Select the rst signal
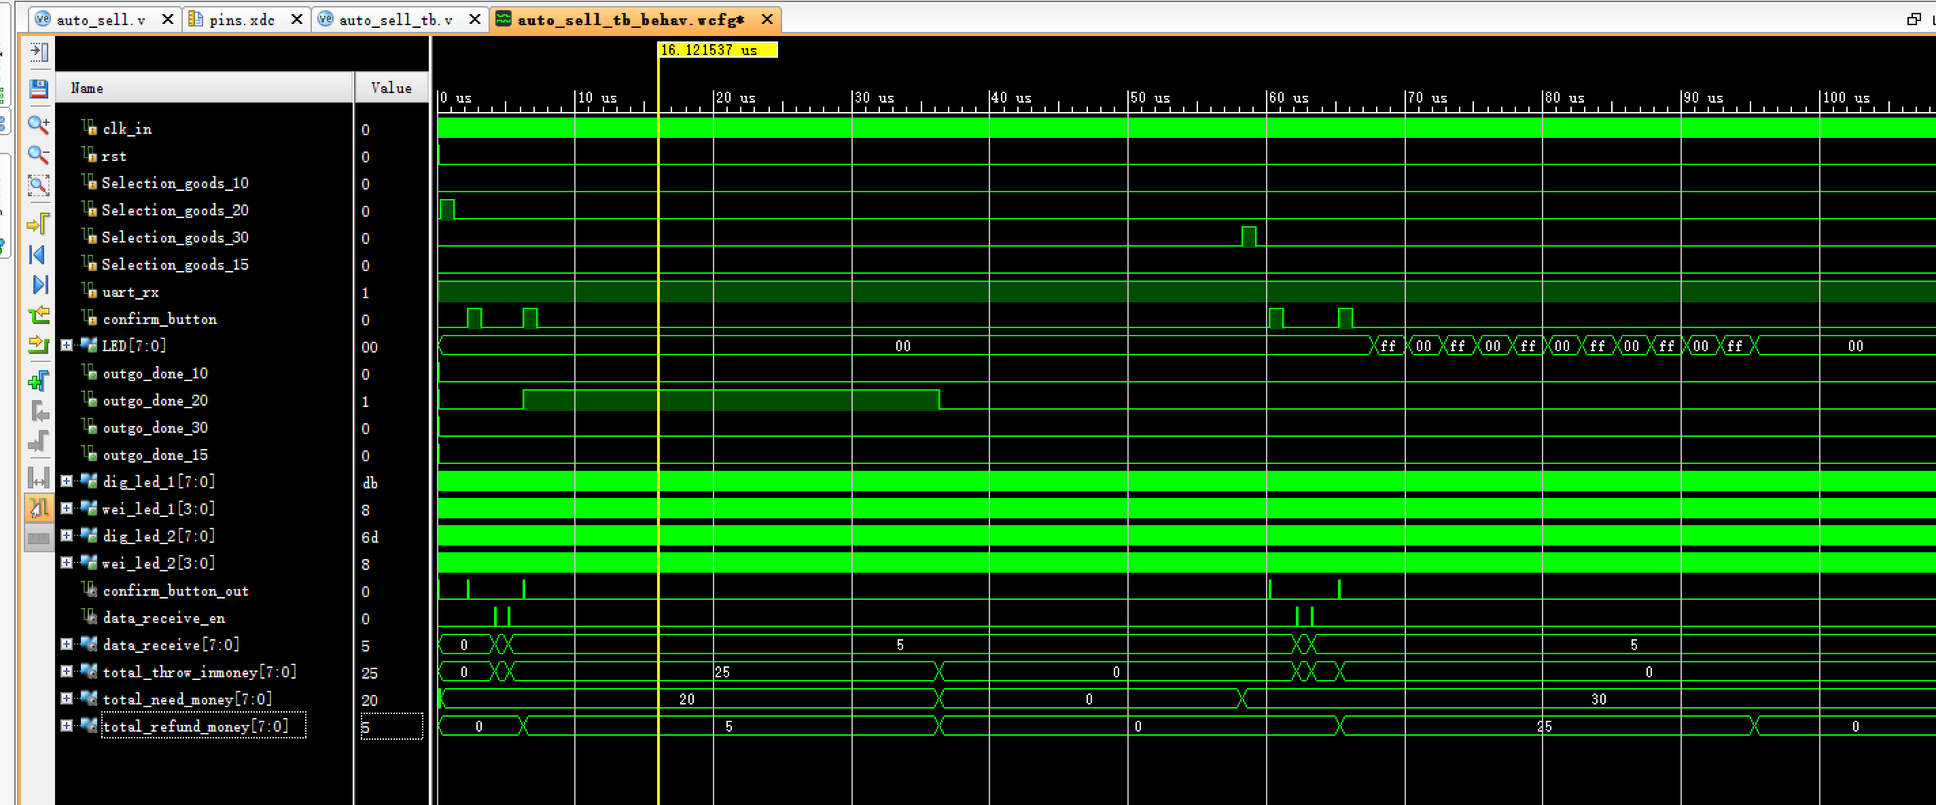Image resolution: width=1936 pixels, height=805 pixels. (x=114, y=156)
